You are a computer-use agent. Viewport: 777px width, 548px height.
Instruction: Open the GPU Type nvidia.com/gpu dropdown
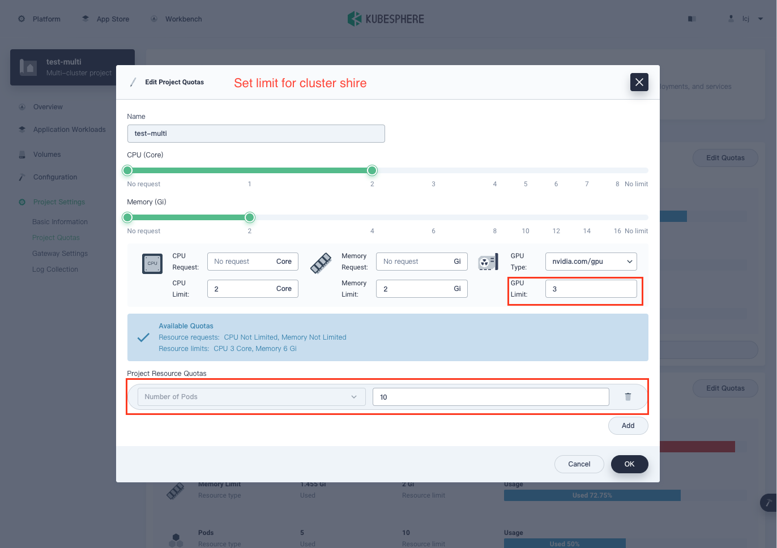[591, 261]
